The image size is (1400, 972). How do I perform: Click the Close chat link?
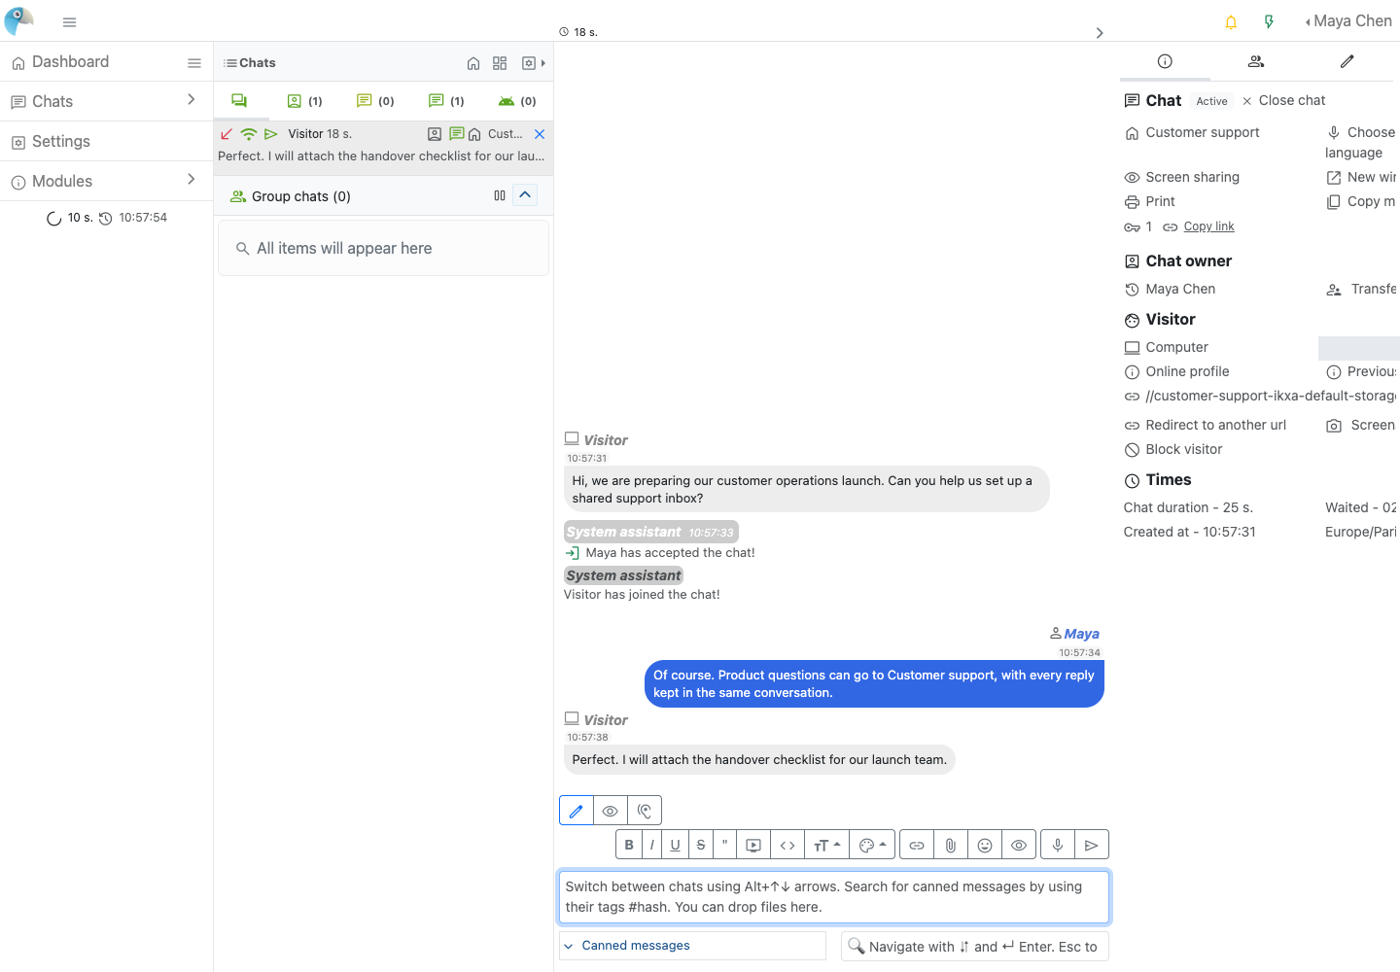(1283, 100)
